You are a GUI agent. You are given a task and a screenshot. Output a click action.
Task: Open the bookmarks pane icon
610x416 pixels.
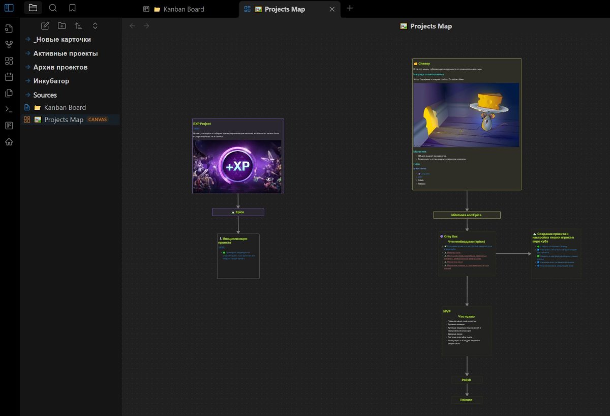point(72,8)
